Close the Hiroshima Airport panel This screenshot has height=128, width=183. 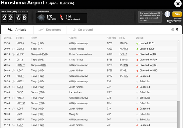(x=178, y=4)
